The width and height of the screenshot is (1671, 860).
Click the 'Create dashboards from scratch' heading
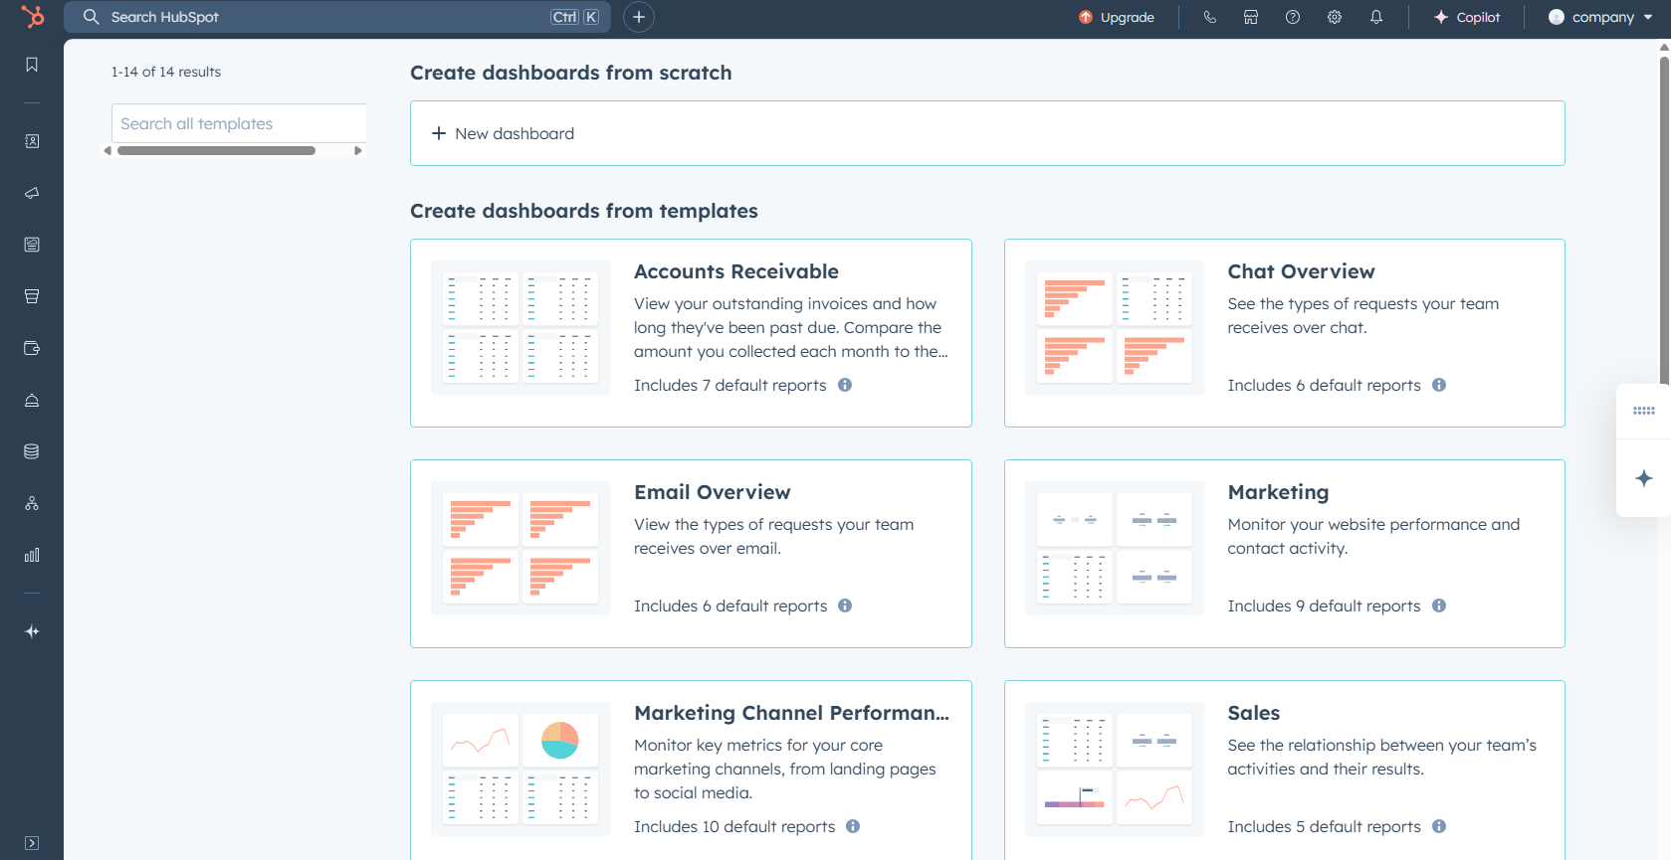tap(571, 73)
